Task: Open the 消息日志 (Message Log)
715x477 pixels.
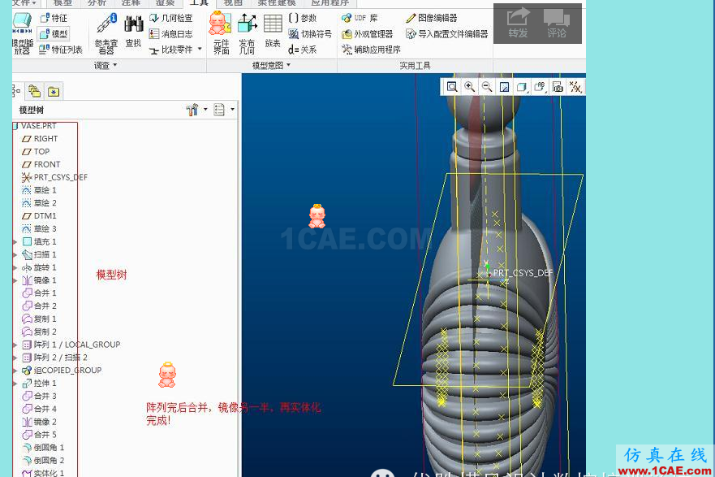Action: tap(171, 34)
